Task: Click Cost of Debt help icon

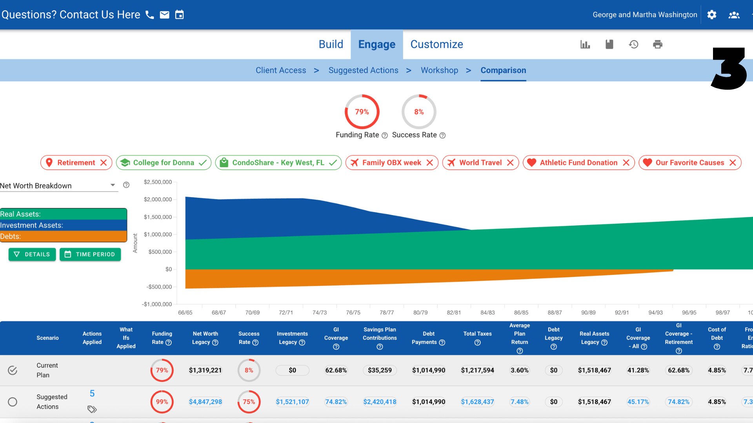Action: click(x=717, y=347)
